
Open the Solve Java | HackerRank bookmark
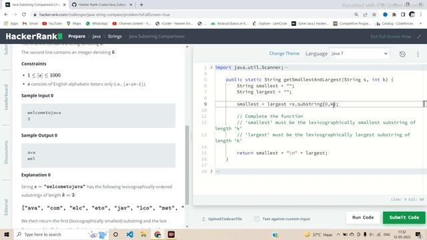(310, 24)
